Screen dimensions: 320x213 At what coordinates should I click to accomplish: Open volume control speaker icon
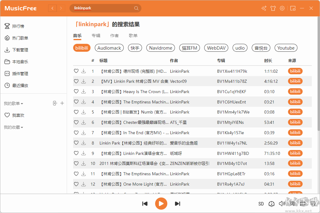click(282, 204)
